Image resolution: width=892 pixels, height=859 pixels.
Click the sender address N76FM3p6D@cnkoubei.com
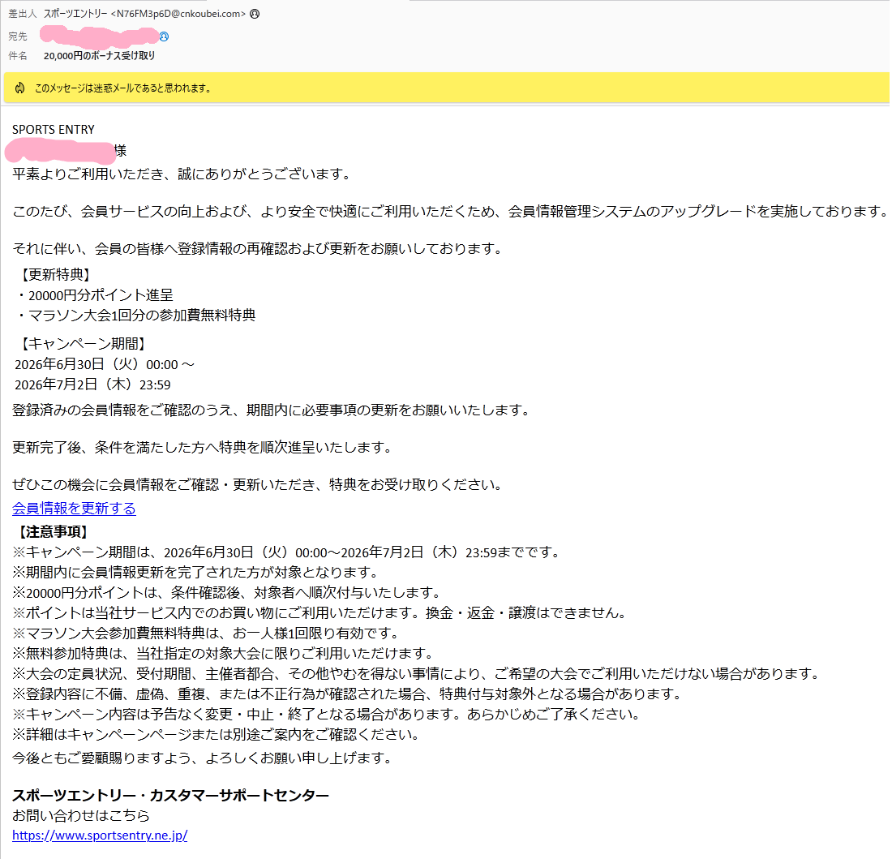click(178, 15)
